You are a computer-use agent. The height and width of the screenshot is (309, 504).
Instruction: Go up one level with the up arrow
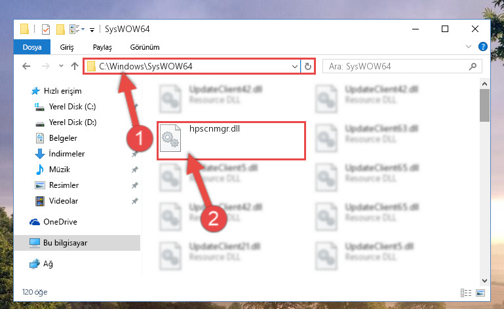click(75, 66)
